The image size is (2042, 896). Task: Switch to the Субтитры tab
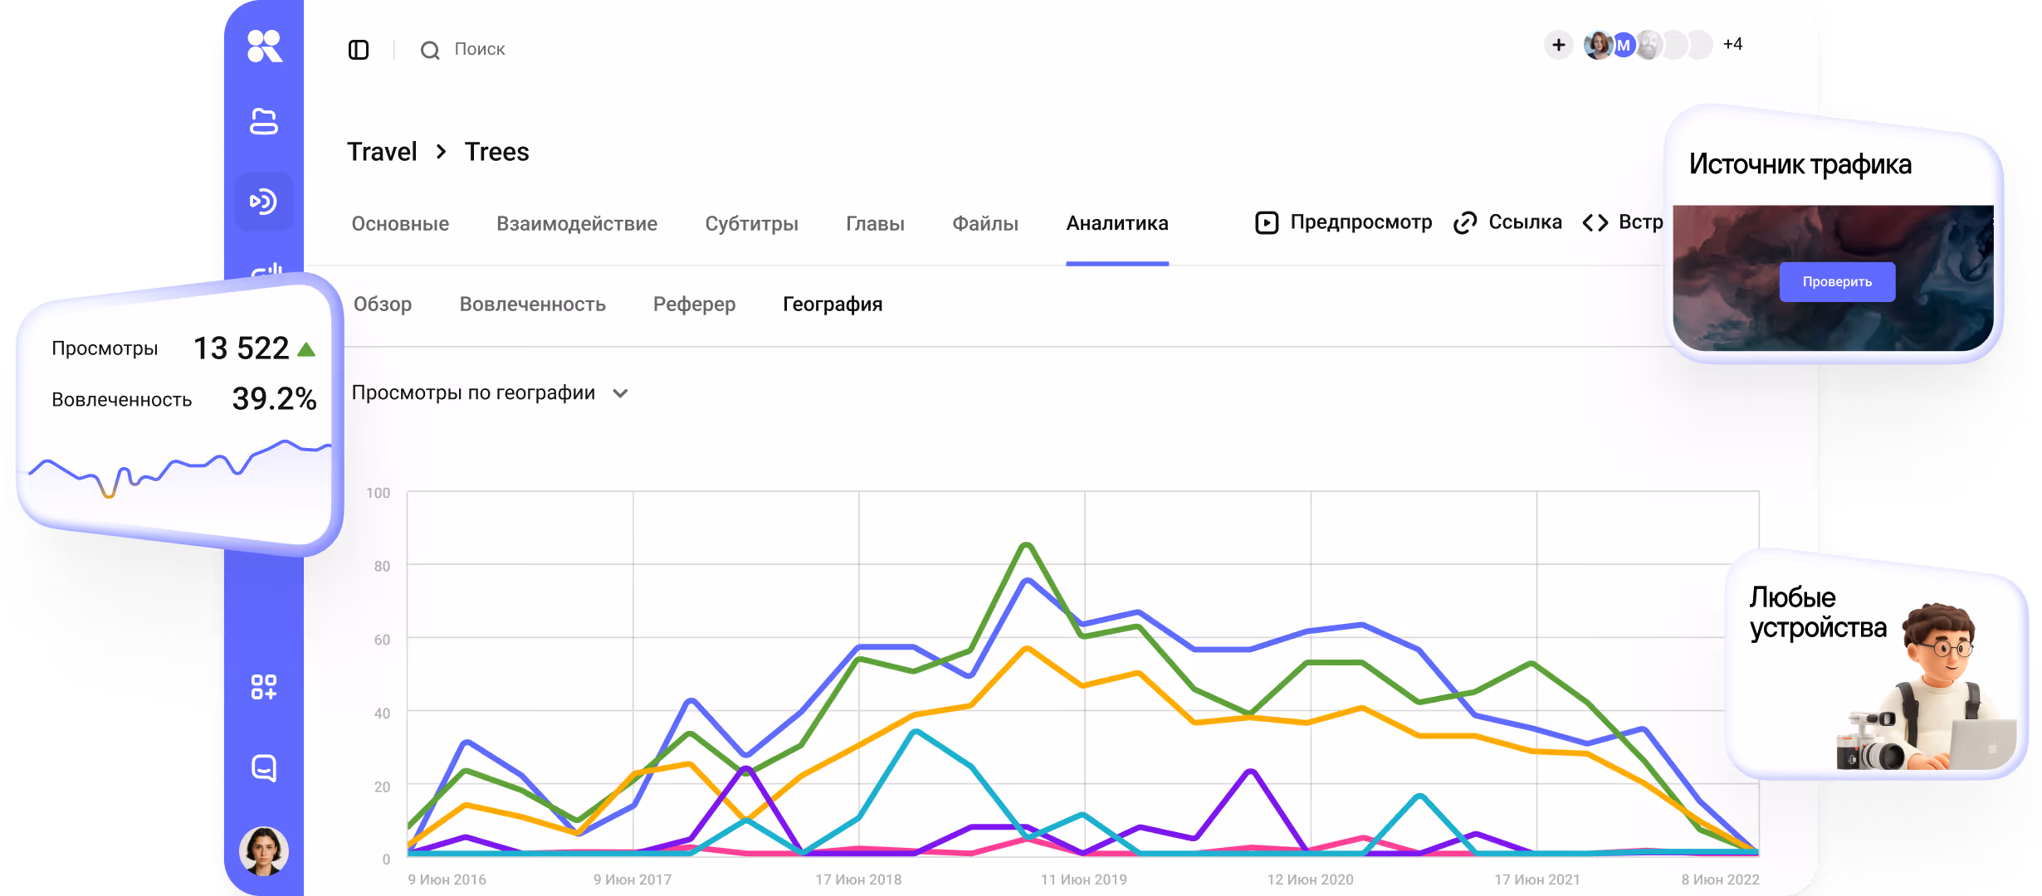pyautogui.click(x=751, y=224)
